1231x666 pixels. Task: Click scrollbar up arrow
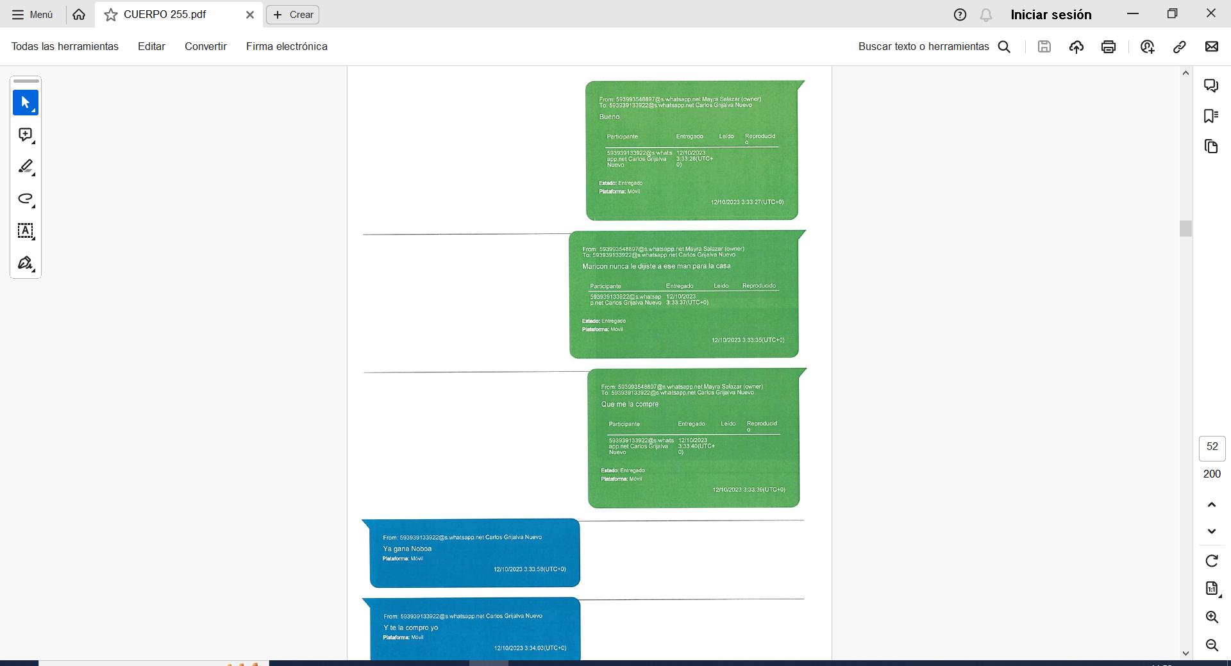coord(1185,73)
